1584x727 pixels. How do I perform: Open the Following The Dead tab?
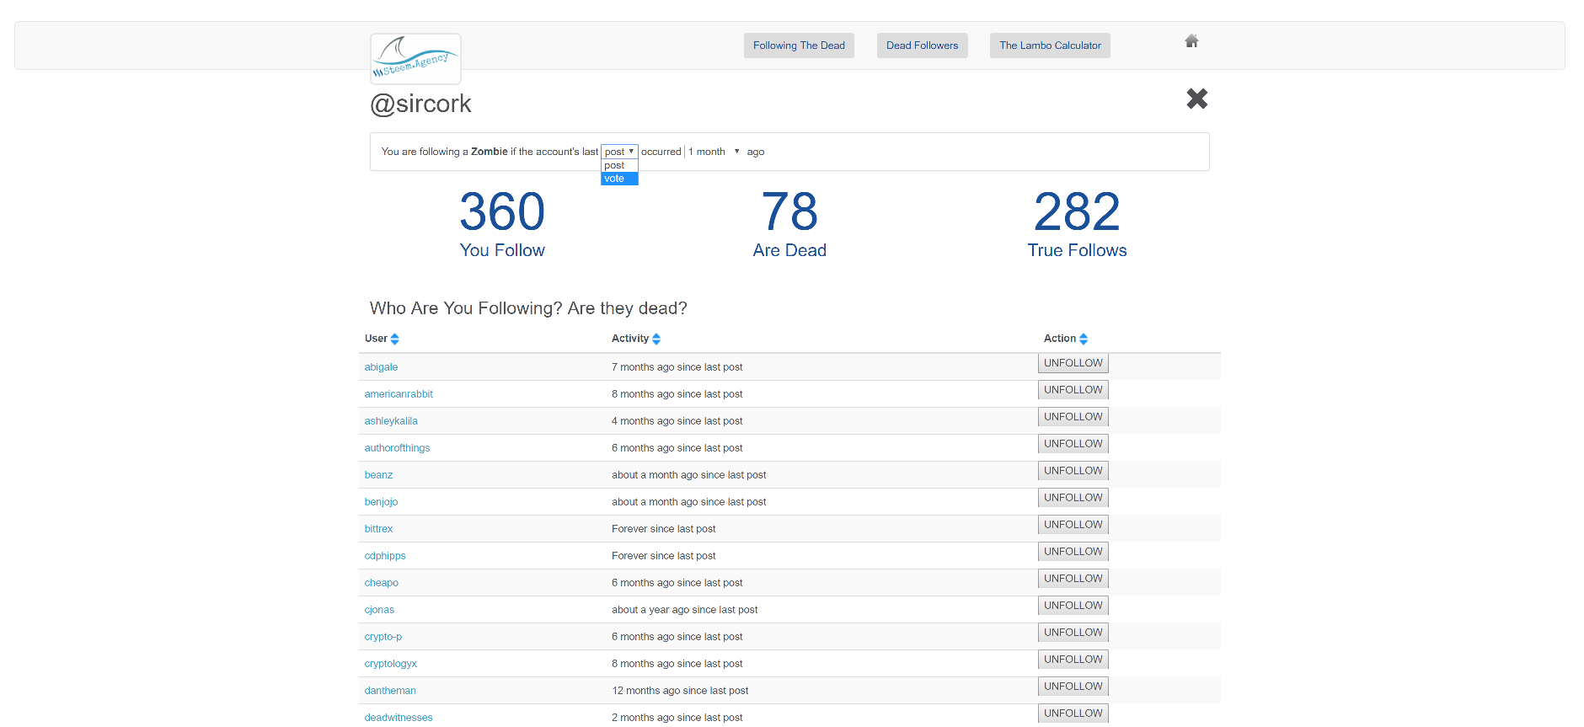[799, 45]
